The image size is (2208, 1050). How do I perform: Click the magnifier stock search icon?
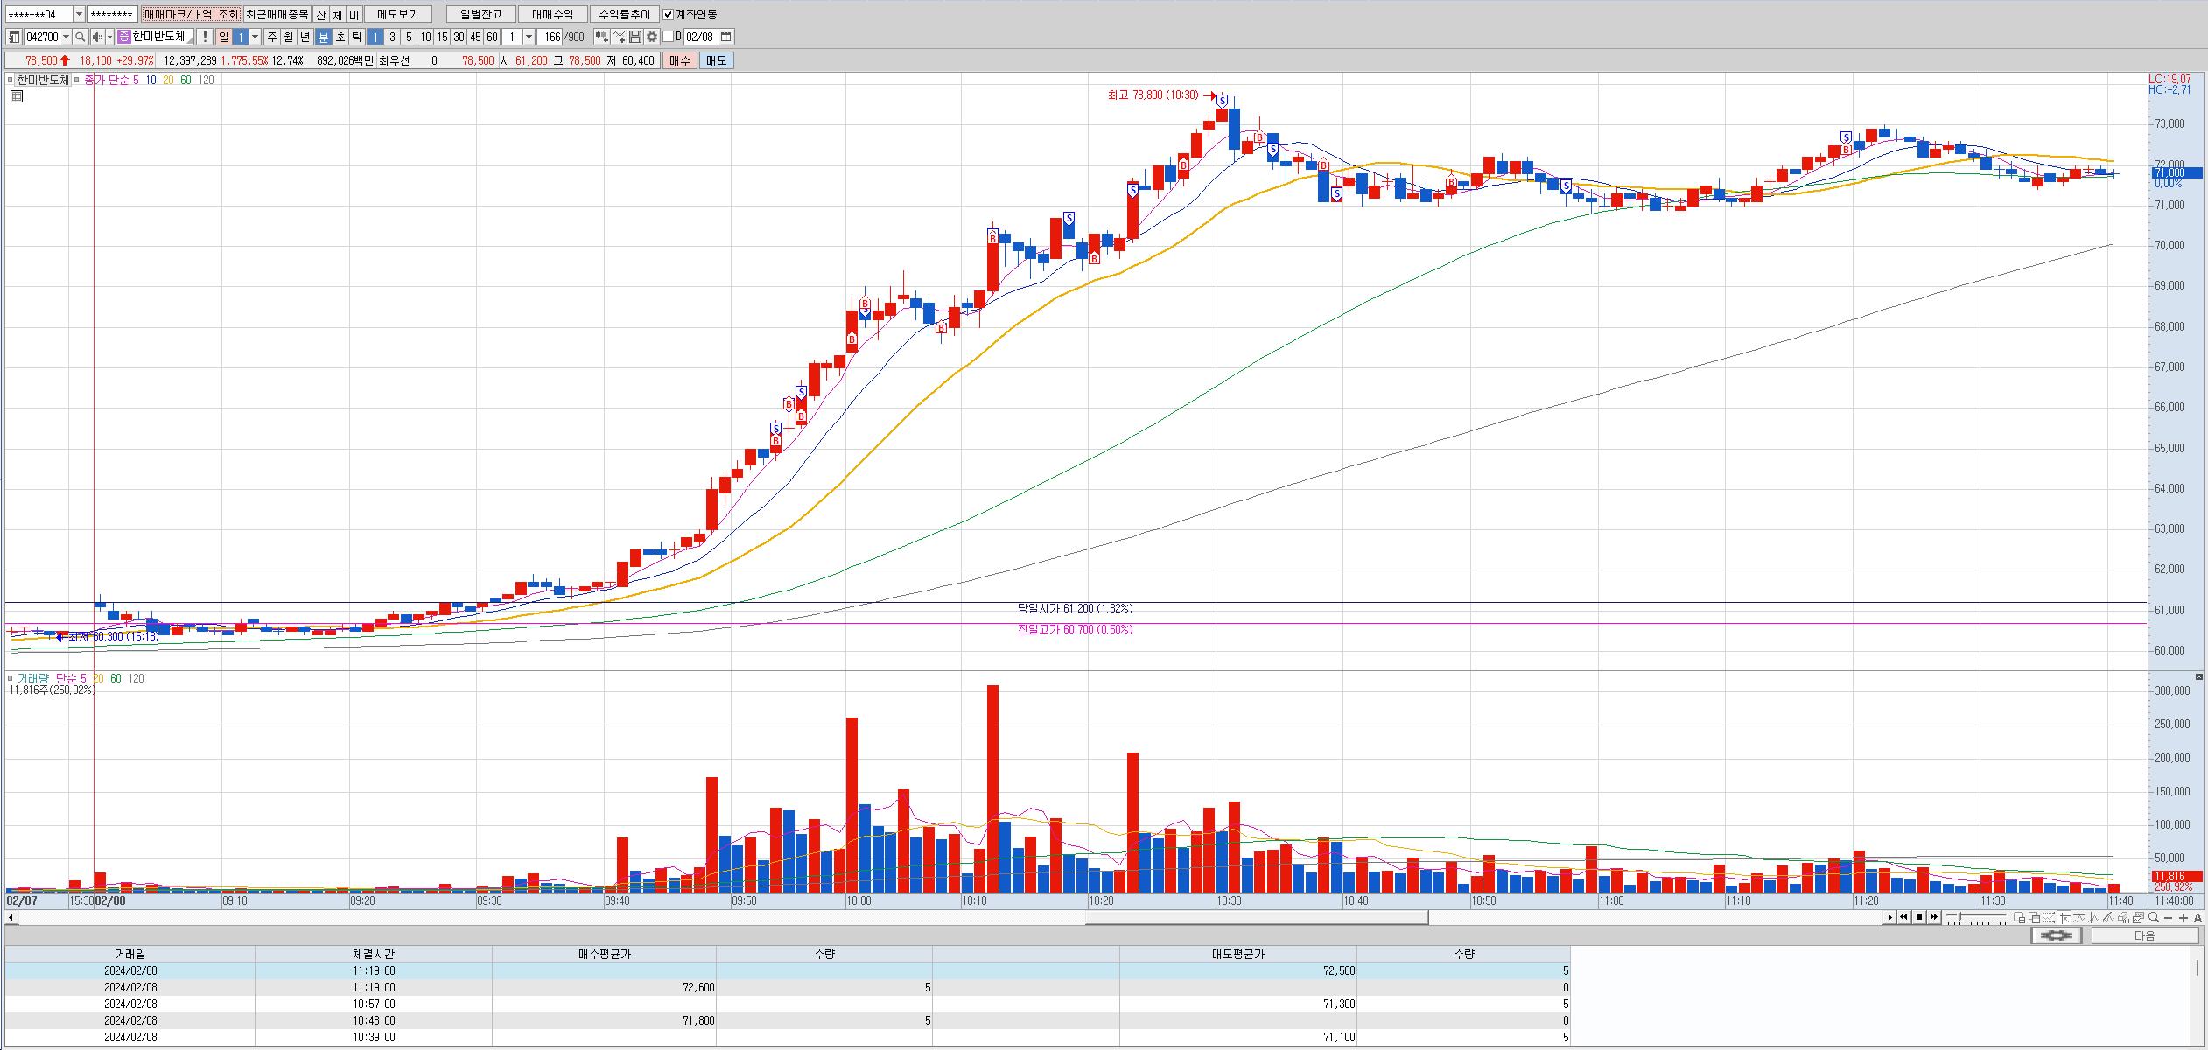(80, 37)
